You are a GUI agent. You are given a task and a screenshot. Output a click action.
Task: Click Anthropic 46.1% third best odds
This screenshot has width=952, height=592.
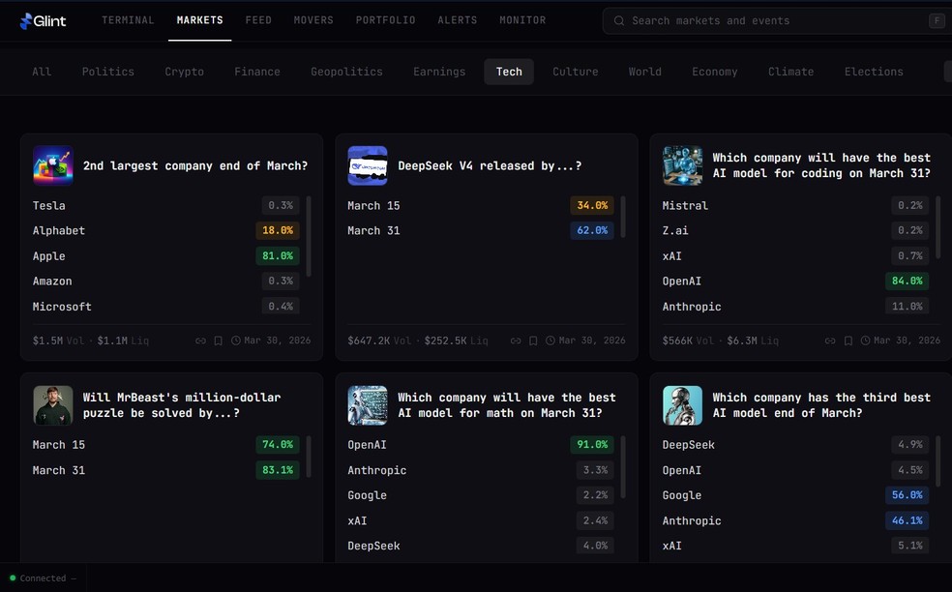coord(907,521)
